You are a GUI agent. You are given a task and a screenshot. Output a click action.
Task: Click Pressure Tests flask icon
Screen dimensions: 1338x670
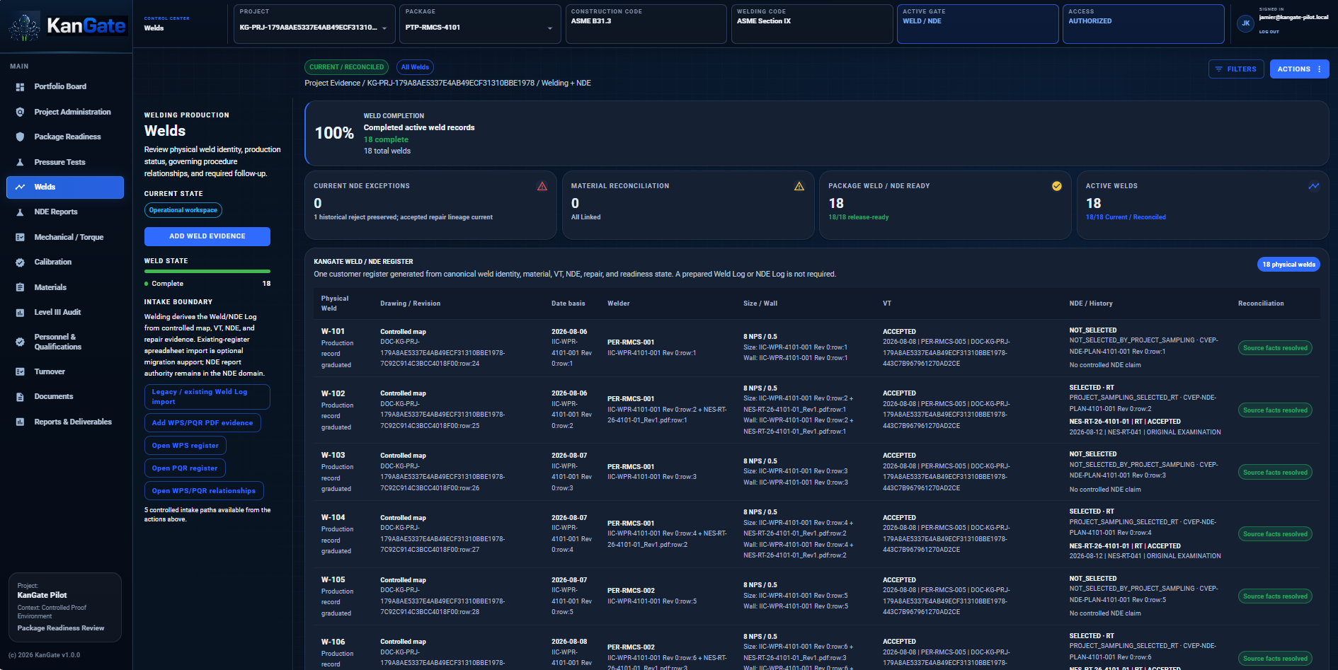pos(20,162)
